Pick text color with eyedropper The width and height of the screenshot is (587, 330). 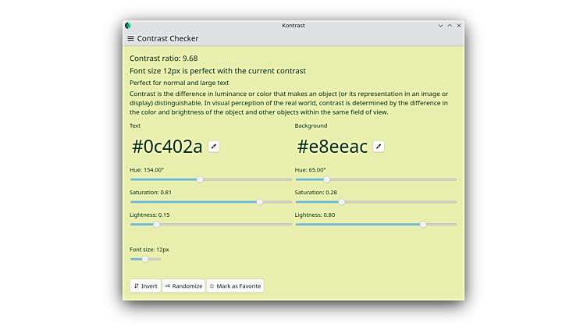[x=214, y=146]
